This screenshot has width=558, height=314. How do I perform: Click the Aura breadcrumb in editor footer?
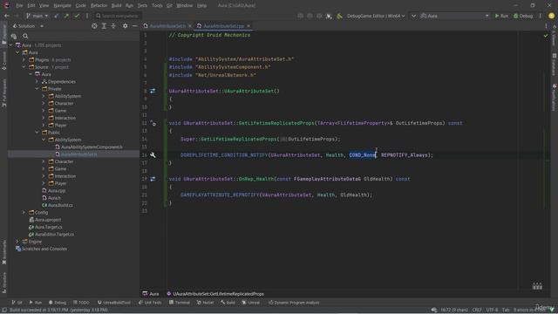click(151, 294)
